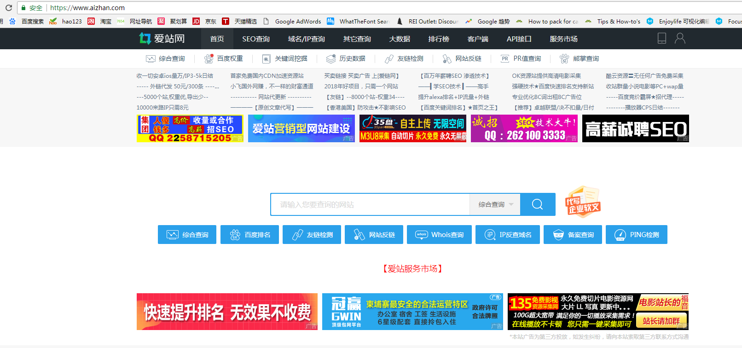Open the 服务市场 menu
This screenshot has width=742, height=348.
click(563, 39)
